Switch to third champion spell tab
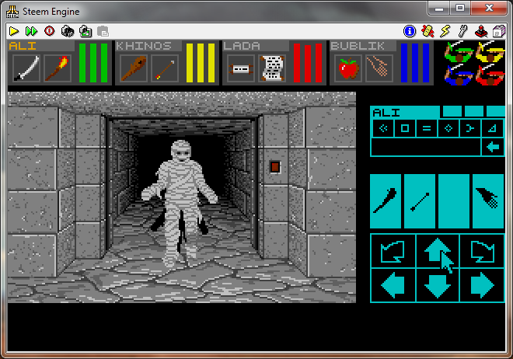Viewport: 513px width, 359px height. coord(474,111)
